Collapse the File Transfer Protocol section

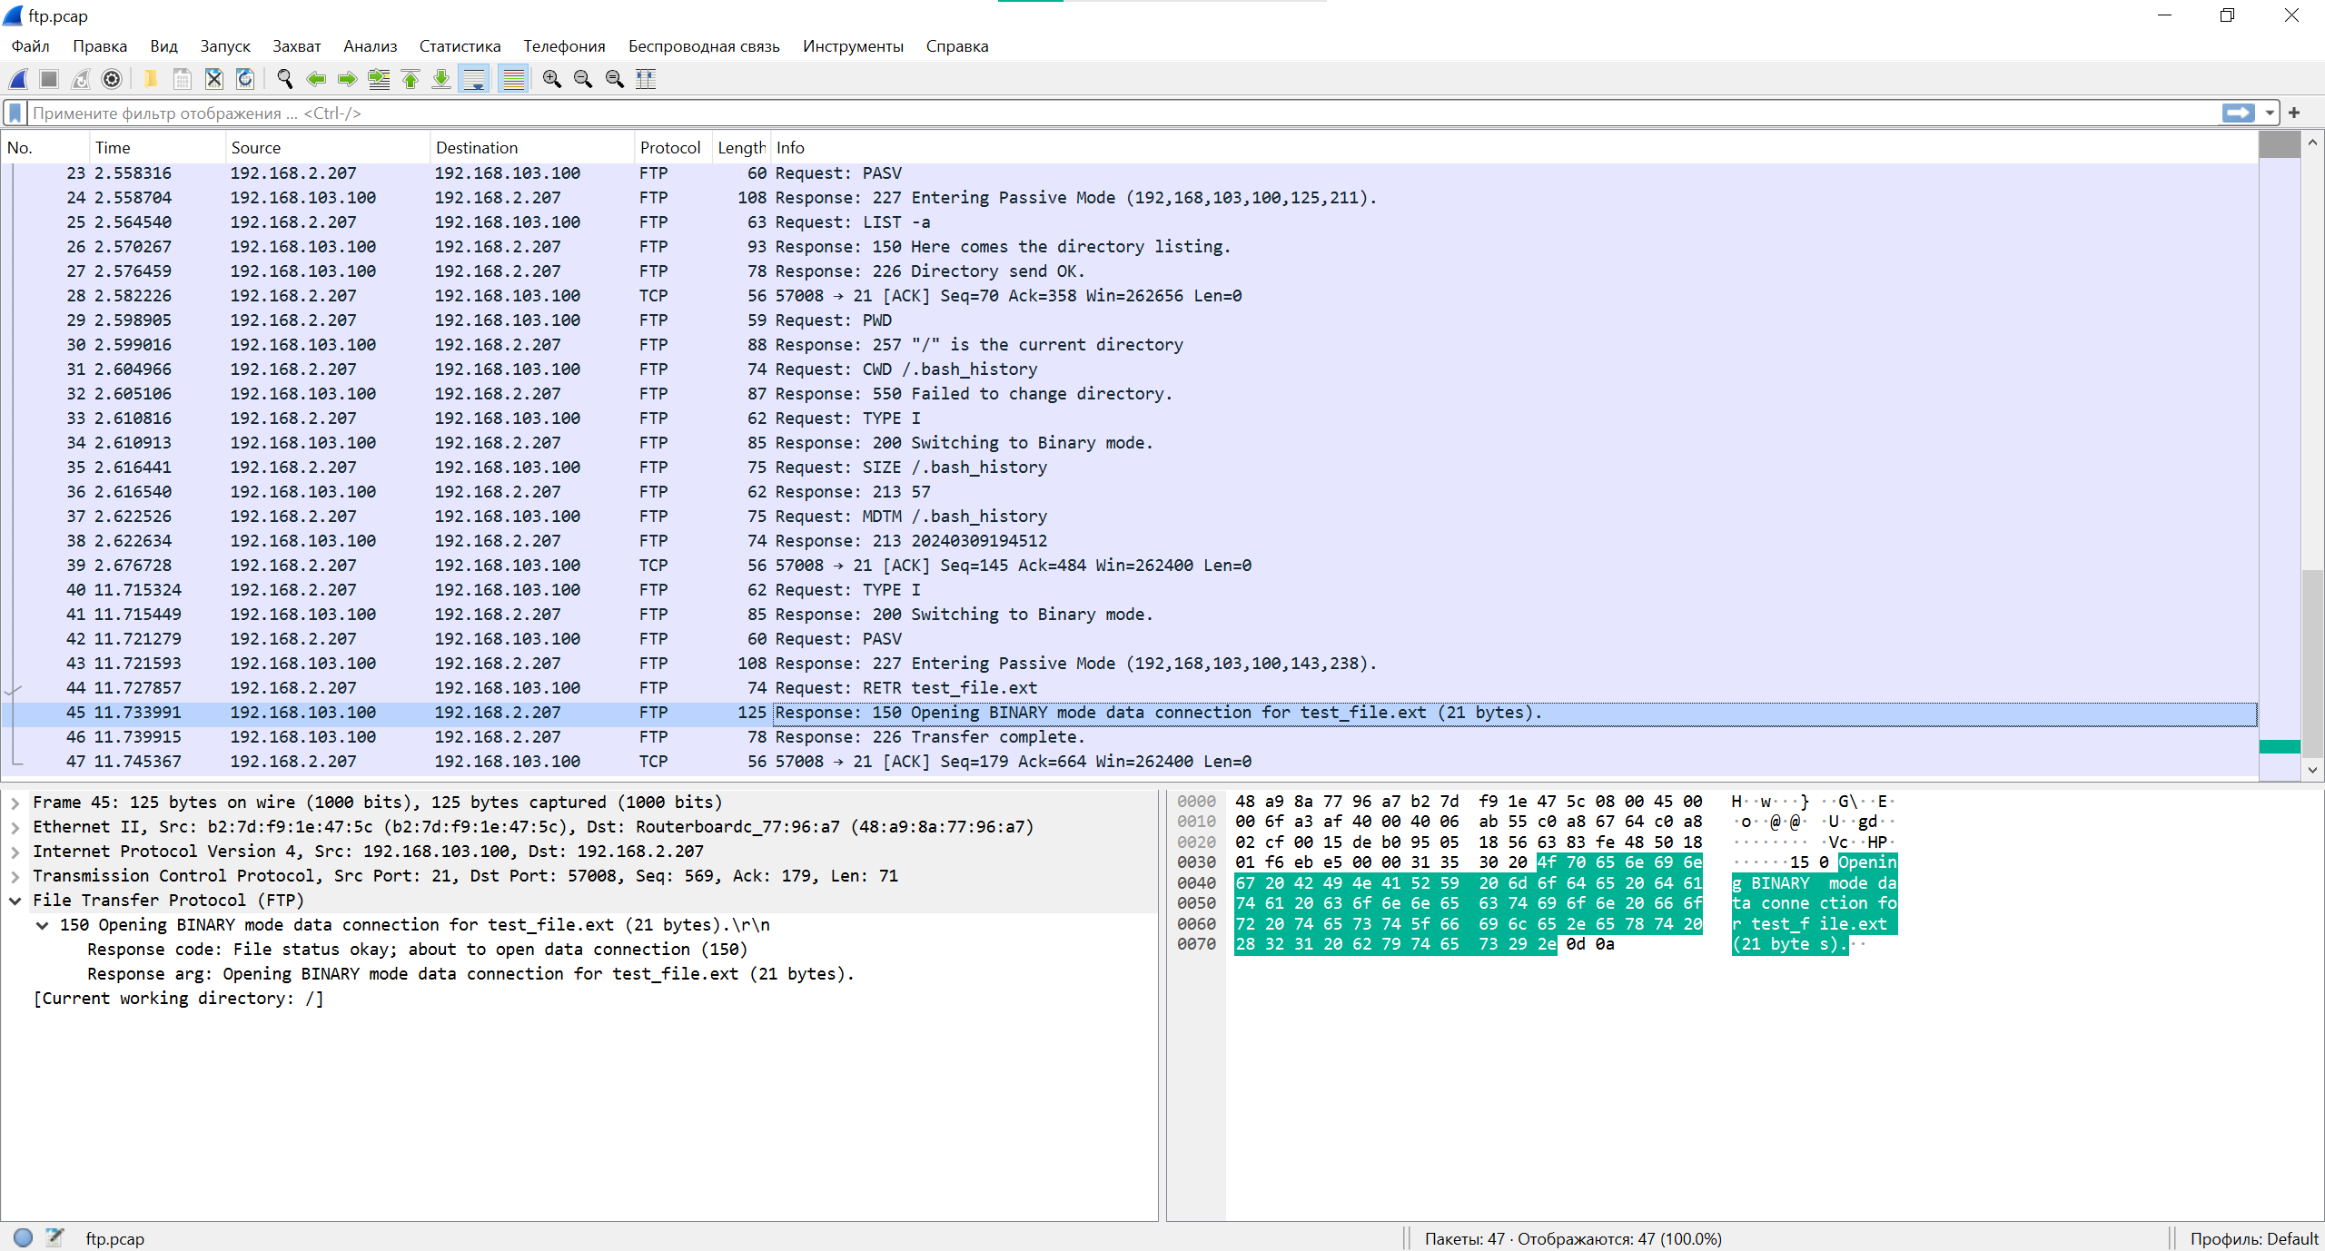click(x=15, y=901)
